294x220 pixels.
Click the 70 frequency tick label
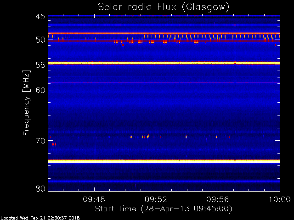point(40,141)
